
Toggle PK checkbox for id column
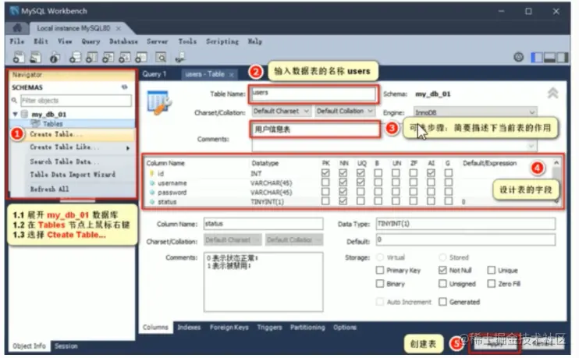325,172
